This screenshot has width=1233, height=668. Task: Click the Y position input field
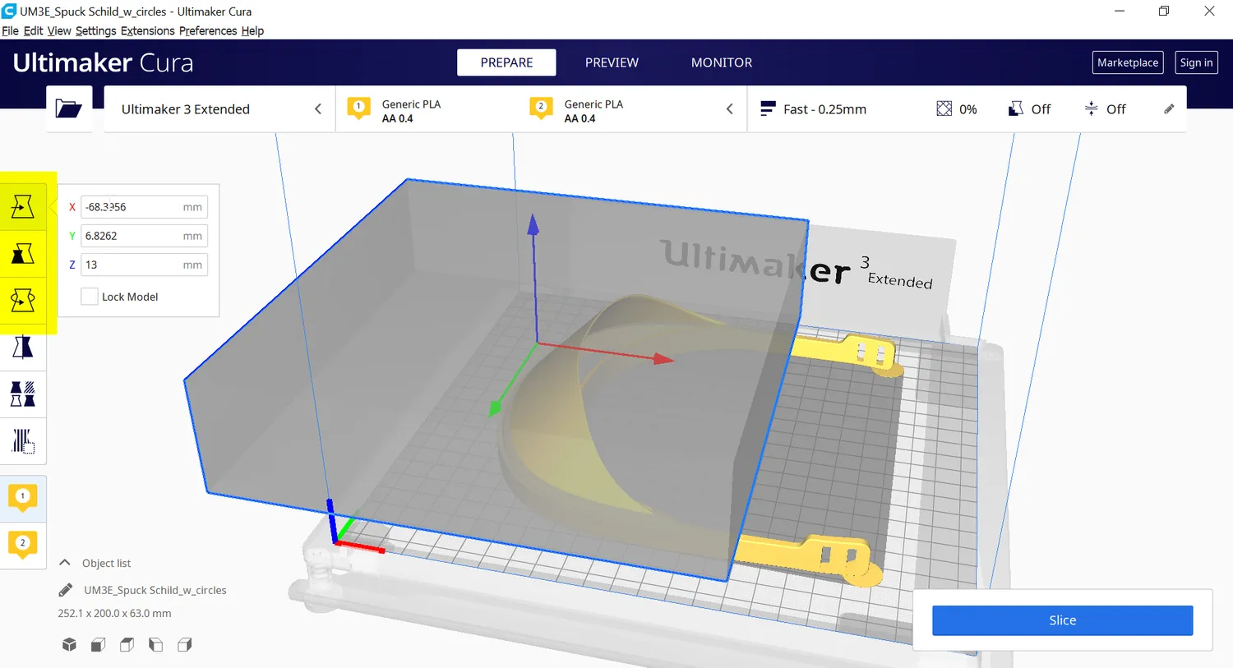click(x=144, y=236)
